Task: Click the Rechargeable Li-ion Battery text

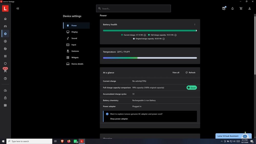Action: point(144,101)
